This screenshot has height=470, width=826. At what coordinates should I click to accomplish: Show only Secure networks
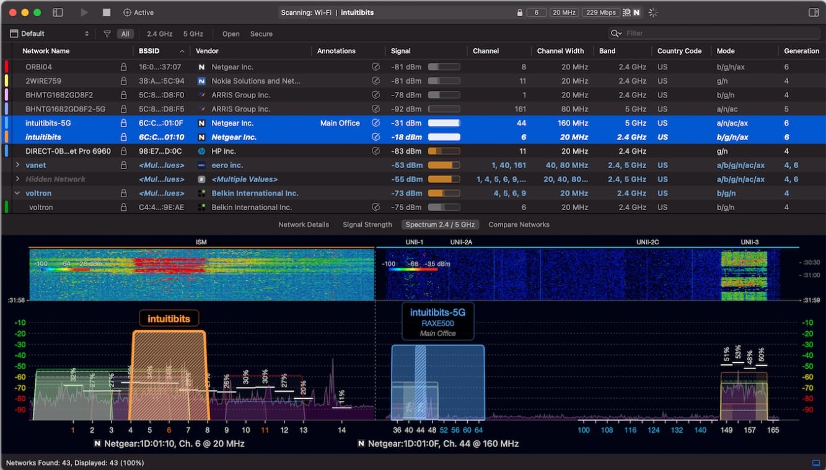pyautogui.click(x=261, y=34)
